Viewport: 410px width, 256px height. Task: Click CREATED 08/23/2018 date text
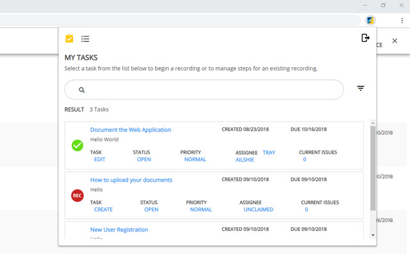tap(245, 129)
